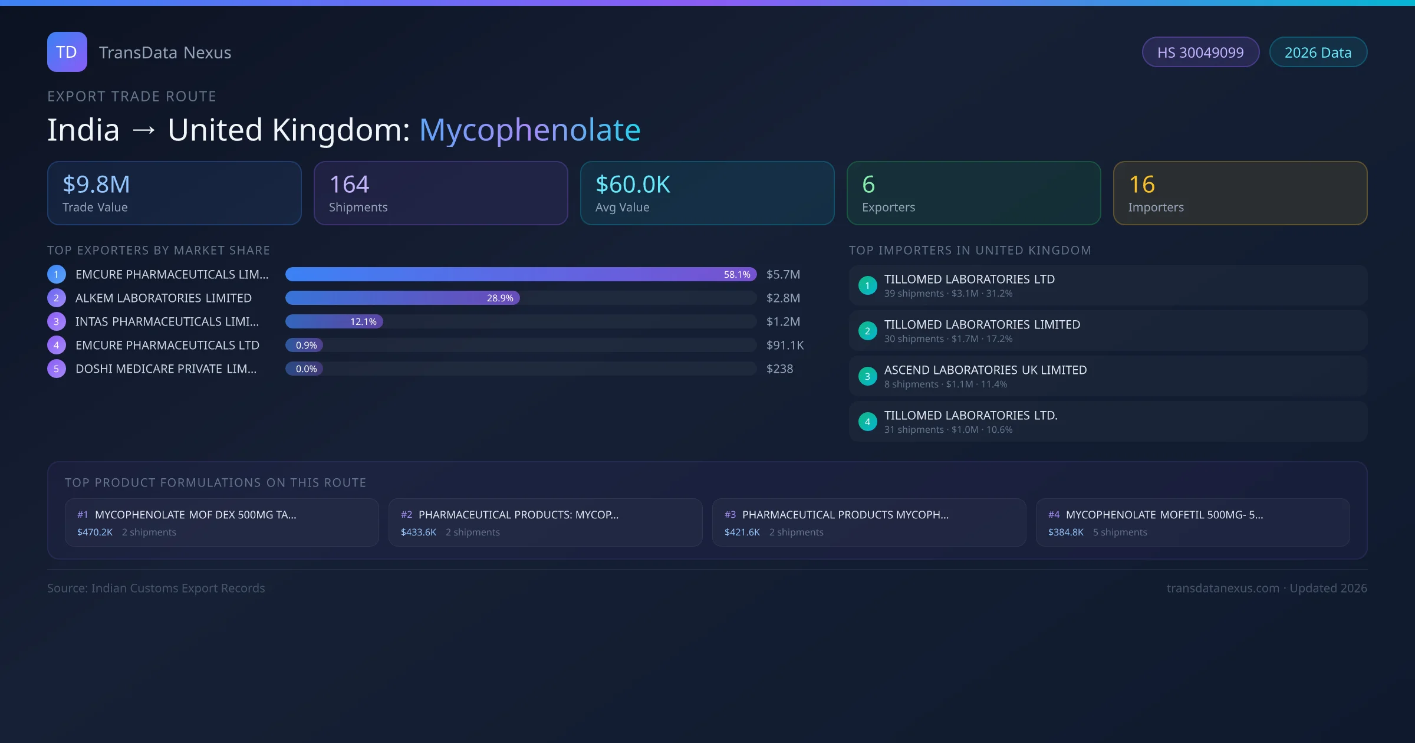This screenshot has height=743, width=1415.
Task: Click the transdatanexus.com footer link
Action: 1222,588
